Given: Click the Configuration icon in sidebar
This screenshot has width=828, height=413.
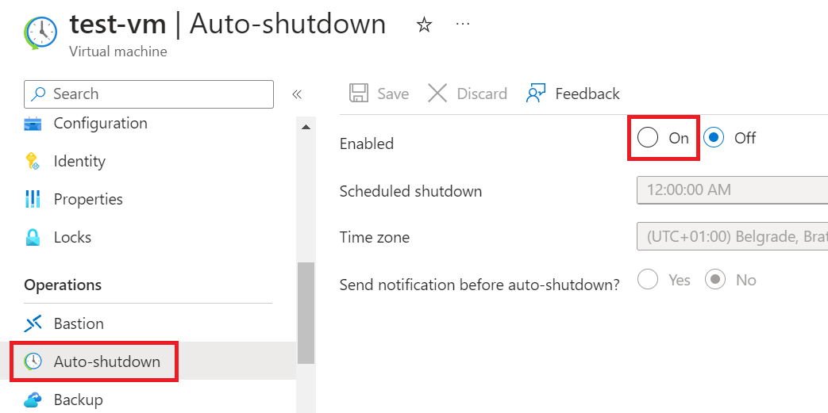Looking at the screenshot, I should 33,124.
